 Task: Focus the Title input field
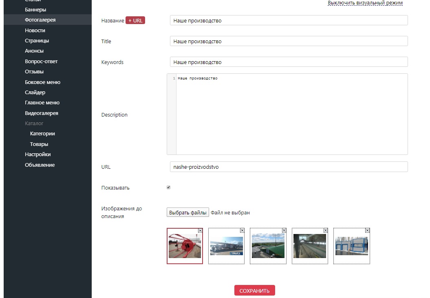pos(289,41)
